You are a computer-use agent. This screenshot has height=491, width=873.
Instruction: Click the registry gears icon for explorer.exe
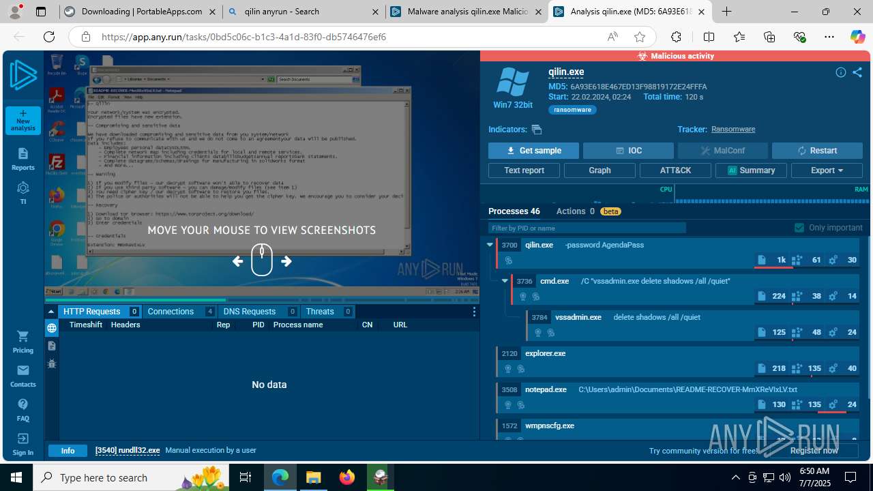(833, 368)
